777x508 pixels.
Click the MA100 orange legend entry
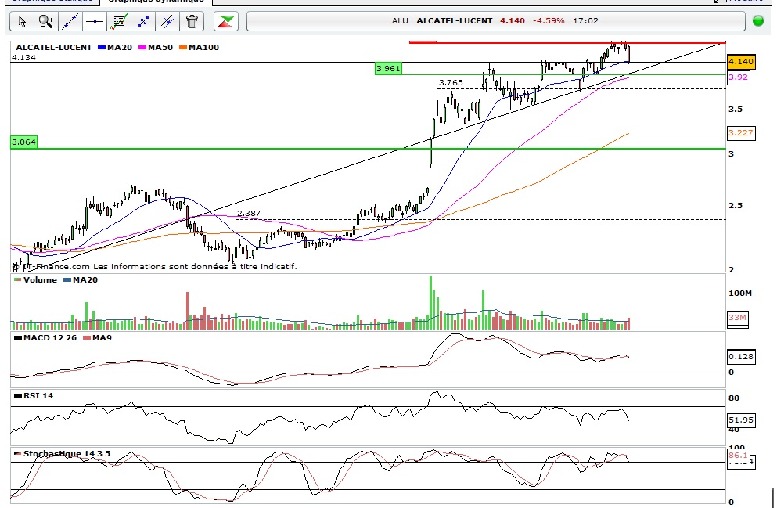click(200, 48)
